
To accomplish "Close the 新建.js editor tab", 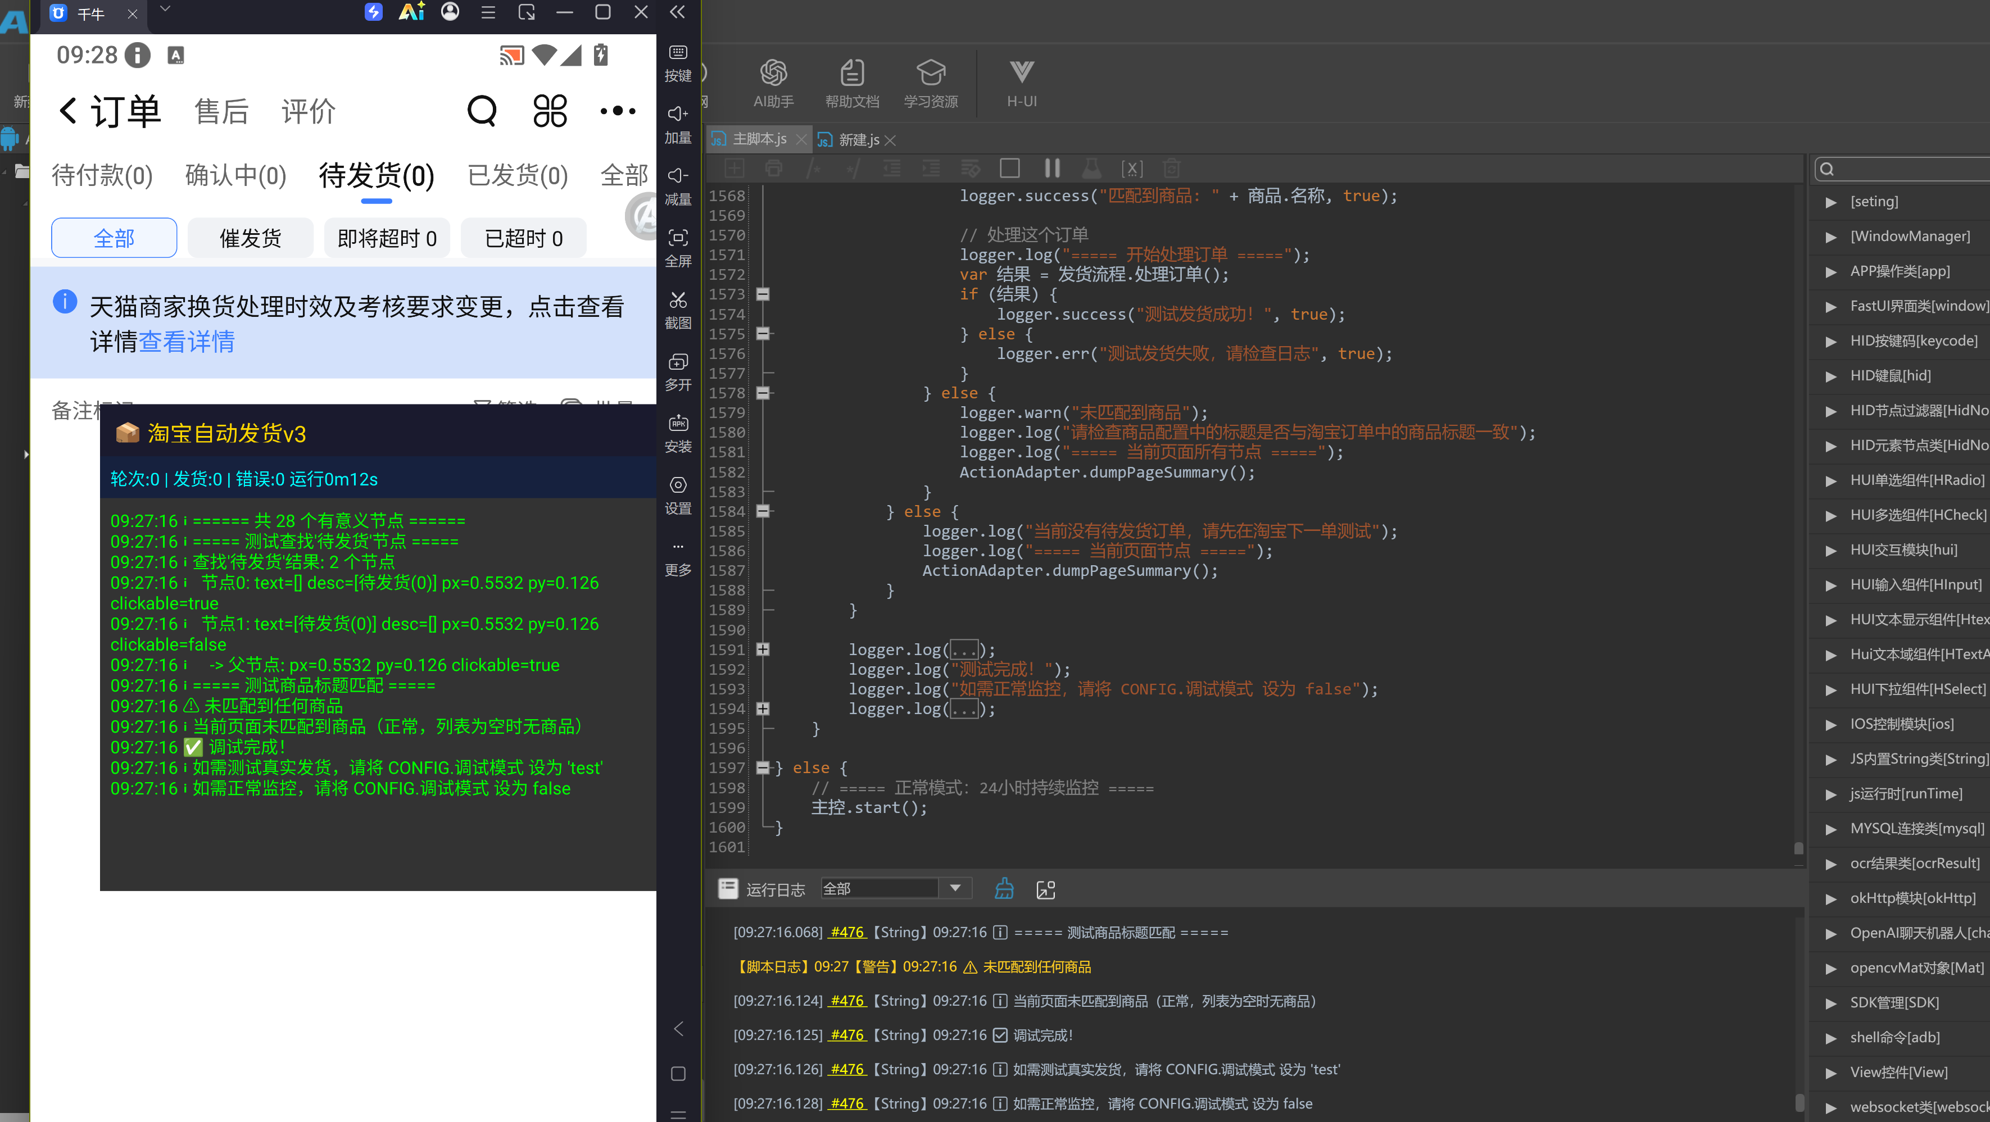I will [890, 140].
